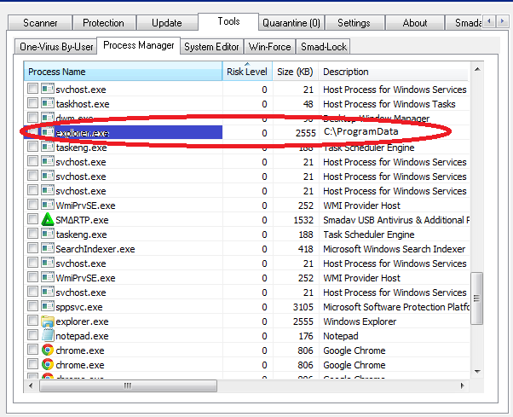Select the sppsvc.exe process name

tap(79, 307)
